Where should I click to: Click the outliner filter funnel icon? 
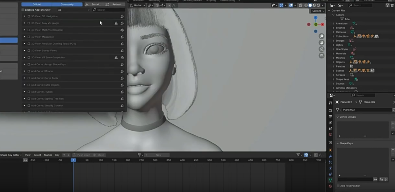pyautogui.click(x=388, y=5)
